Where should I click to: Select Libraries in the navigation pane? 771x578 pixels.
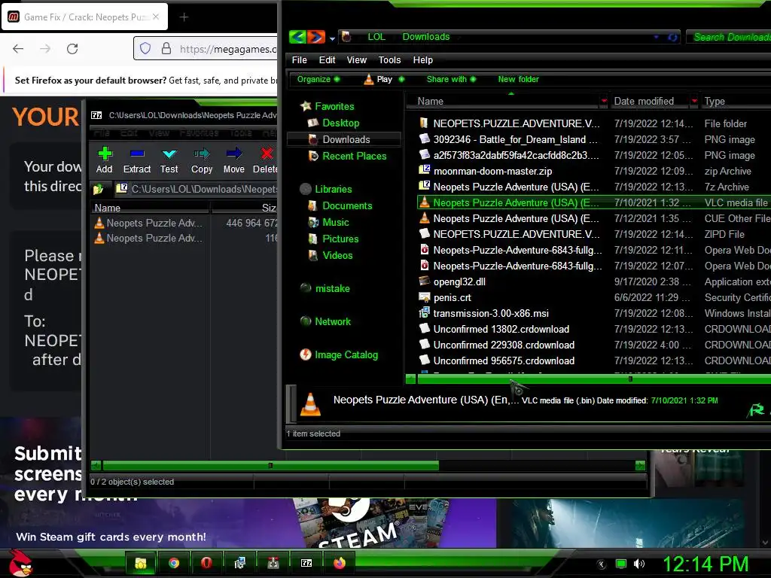point(333,189)
